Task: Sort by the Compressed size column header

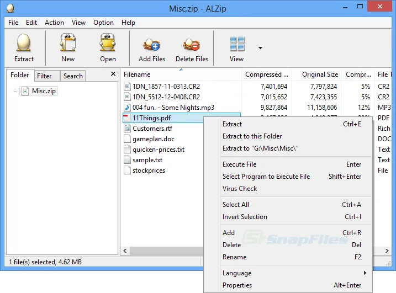Action: pos(266,74)
